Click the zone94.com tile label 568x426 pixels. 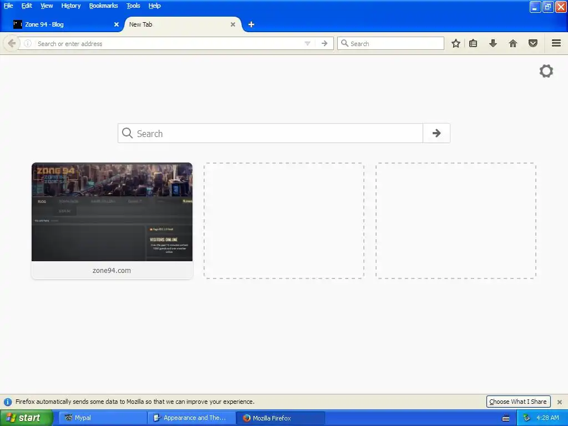[111, 270]
